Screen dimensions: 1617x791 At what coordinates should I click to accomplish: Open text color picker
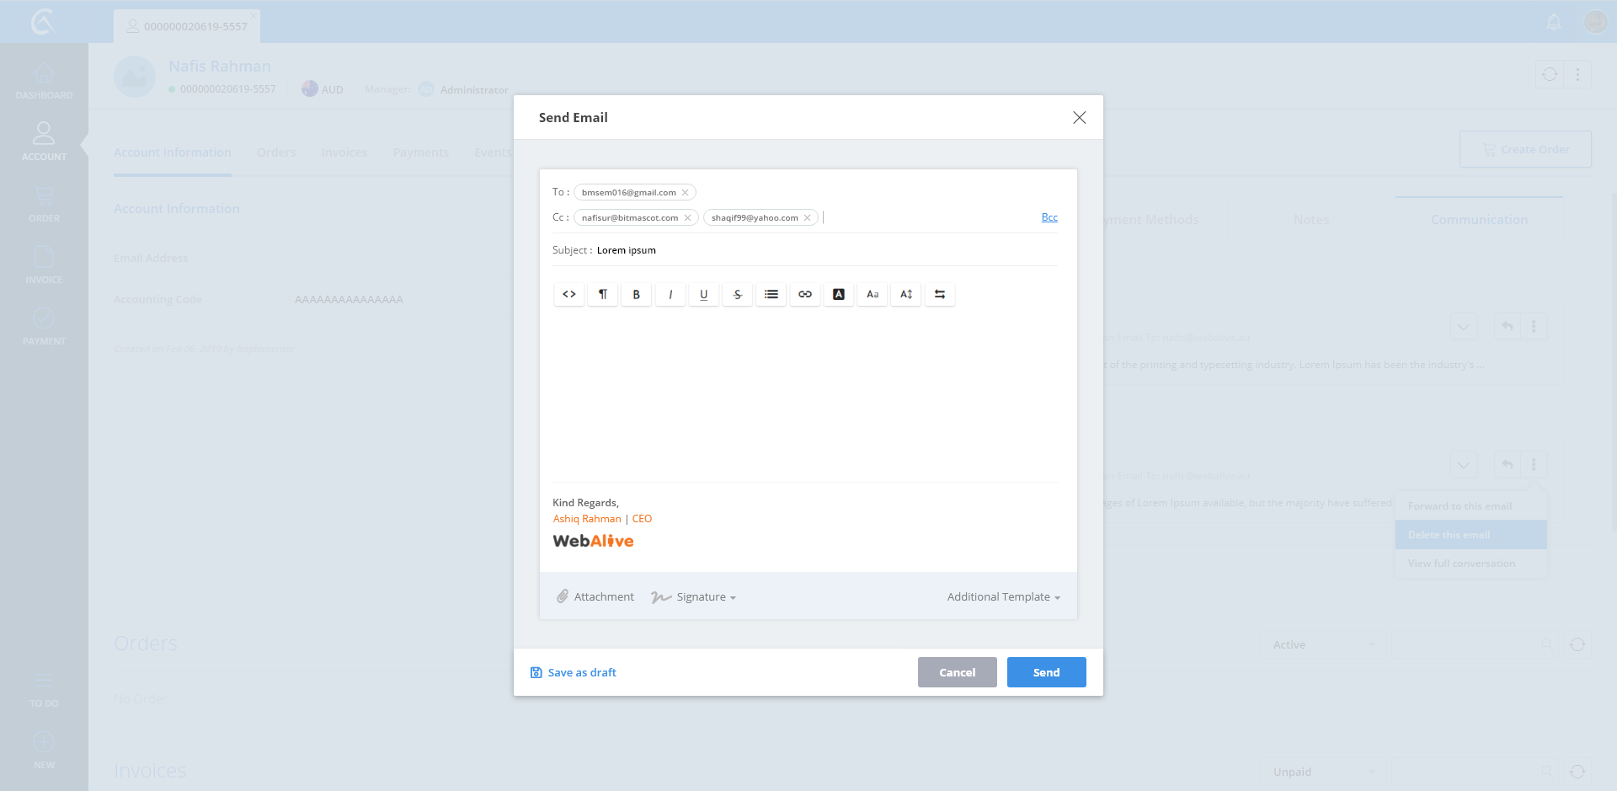[839, 294]
